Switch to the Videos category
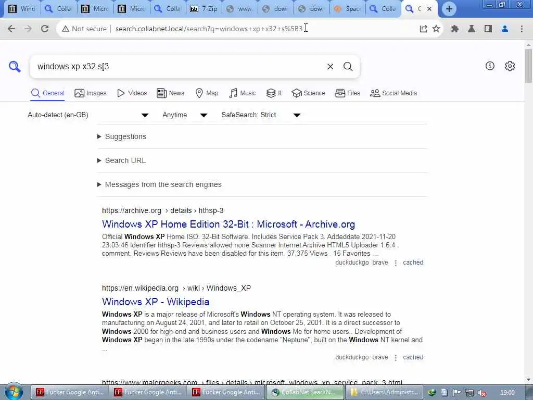Screen dimensions: 533x400 (x=132, y=93)
